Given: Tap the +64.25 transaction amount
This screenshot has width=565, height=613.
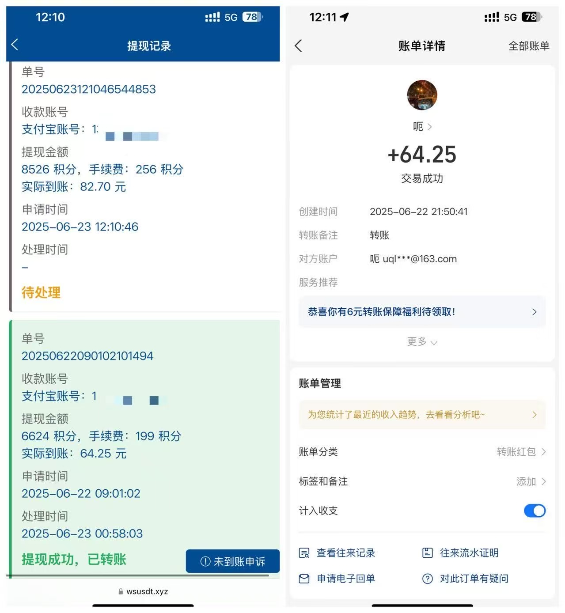Looking at the screenshot, I should pyautogui.click(x=422, y=155).
